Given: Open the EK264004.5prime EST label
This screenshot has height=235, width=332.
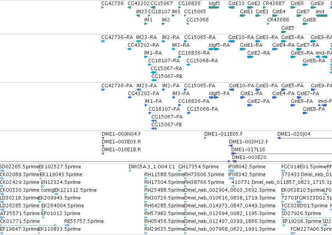Looking at the screenshot, I should pos(62,206).
